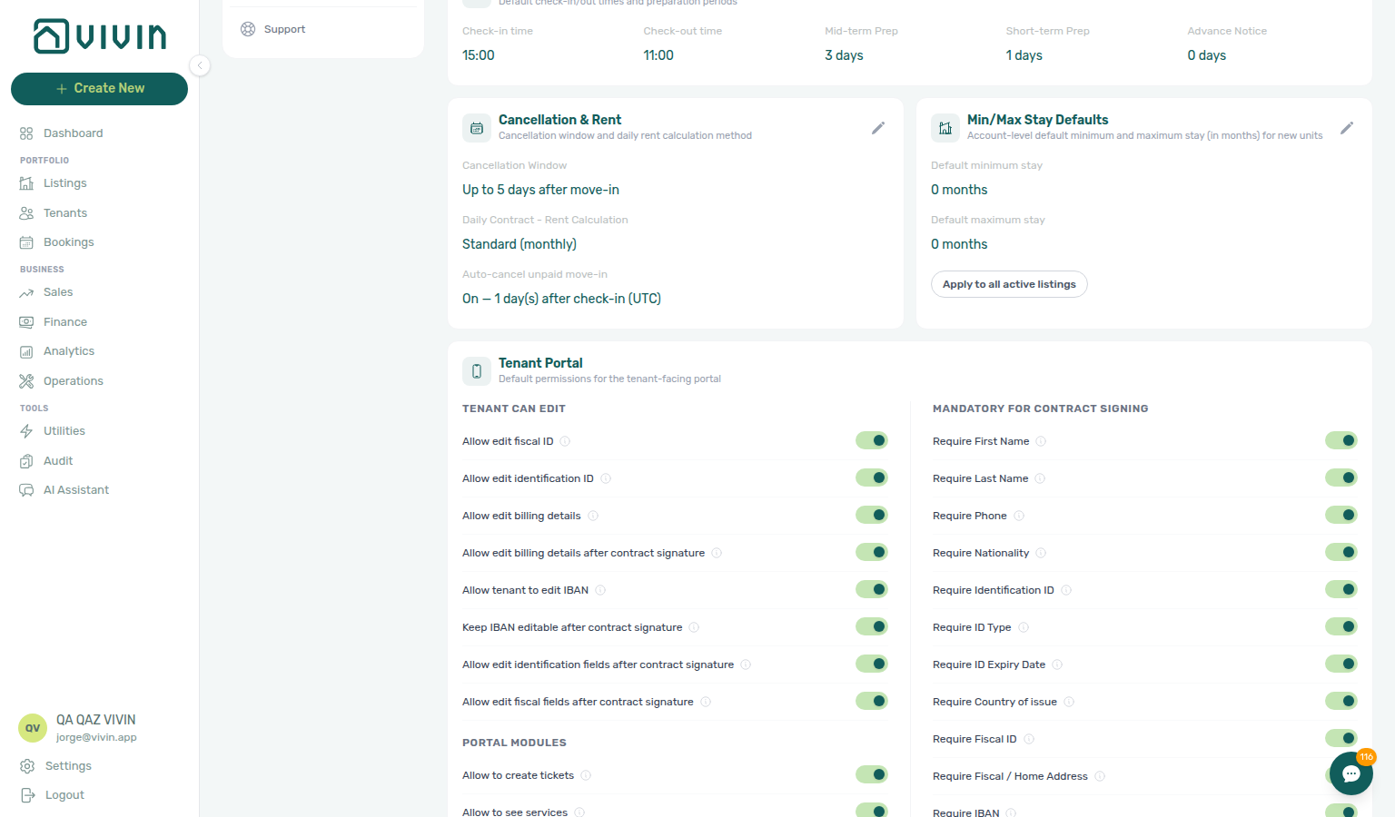Edit Cancellation & Rent with the pencil icon

pyautogui.click(x=878, y=128)
